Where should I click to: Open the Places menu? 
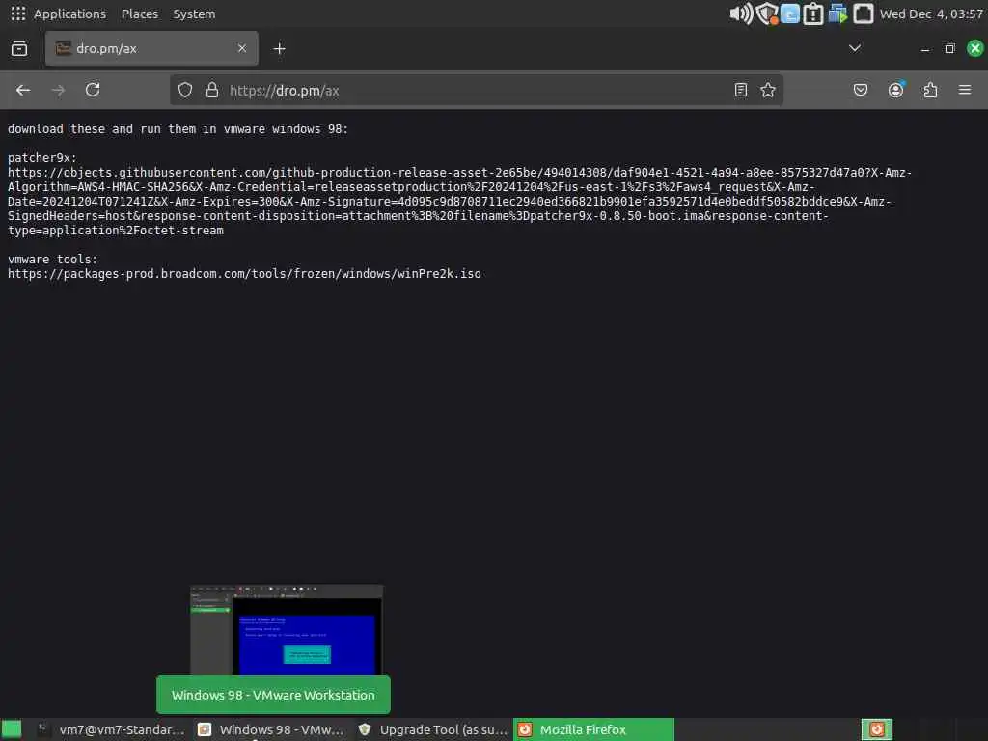(x=140, y=14)
